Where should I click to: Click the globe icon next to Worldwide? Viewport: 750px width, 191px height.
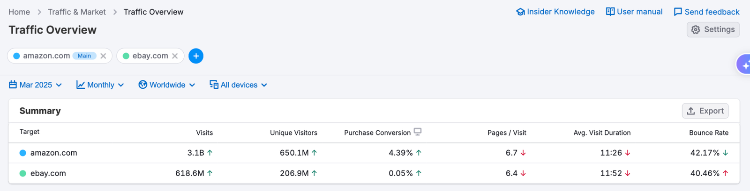(143, 85)
